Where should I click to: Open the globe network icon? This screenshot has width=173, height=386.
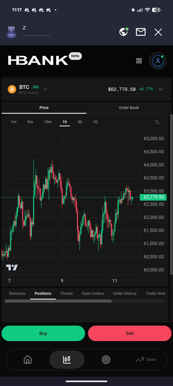pos(124,32)
